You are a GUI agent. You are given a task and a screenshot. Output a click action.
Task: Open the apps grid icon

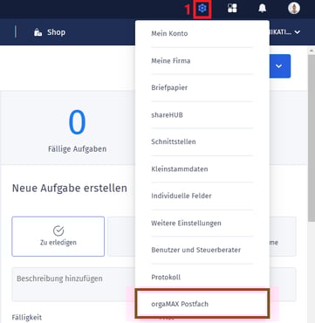[232, 9]
